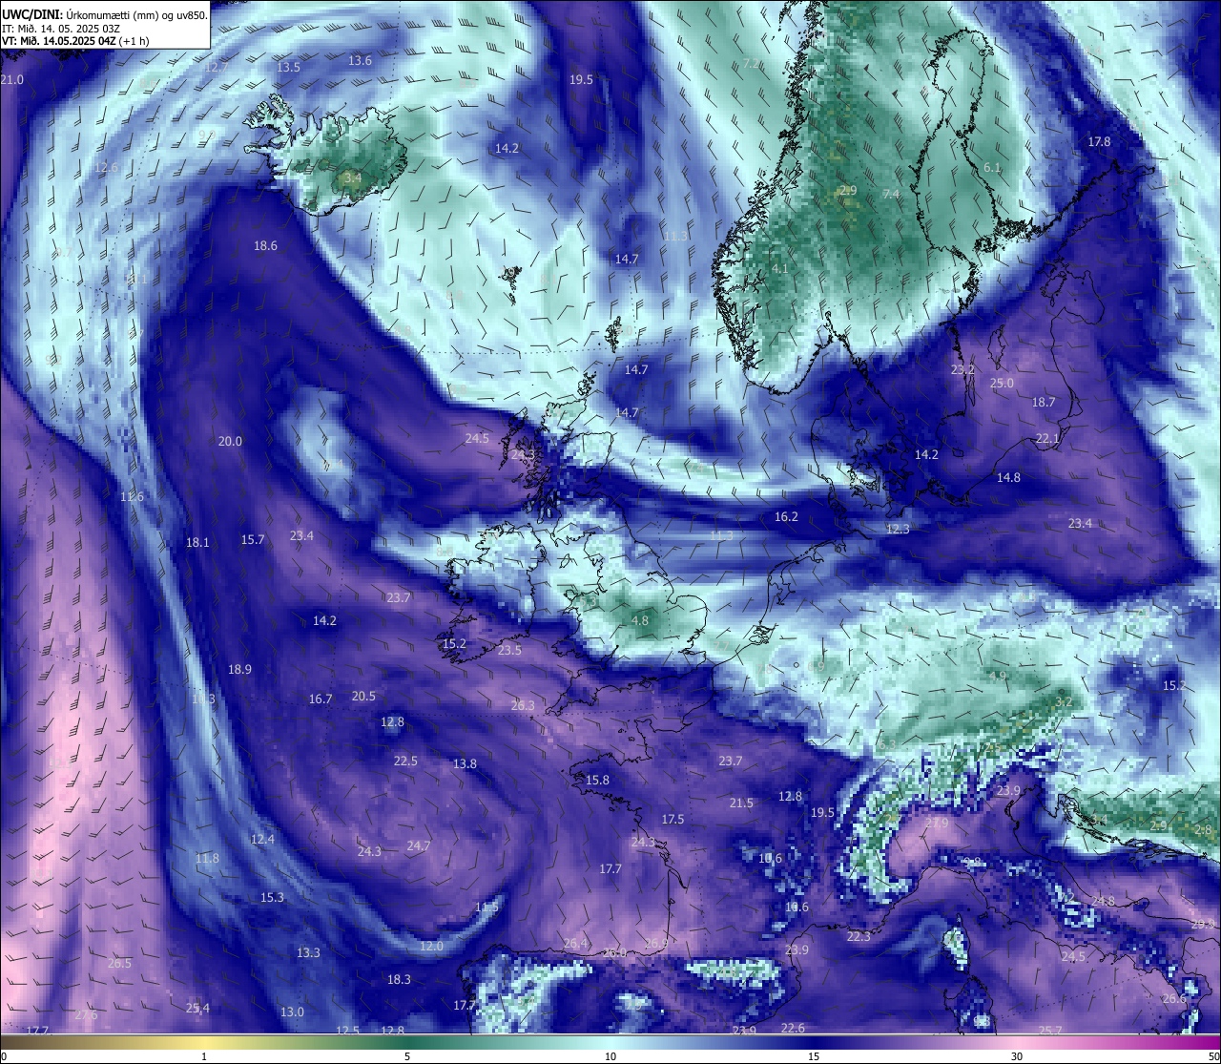
Task: Click the 22.3 value in the Mediterranean
Action: coord(859,937)
